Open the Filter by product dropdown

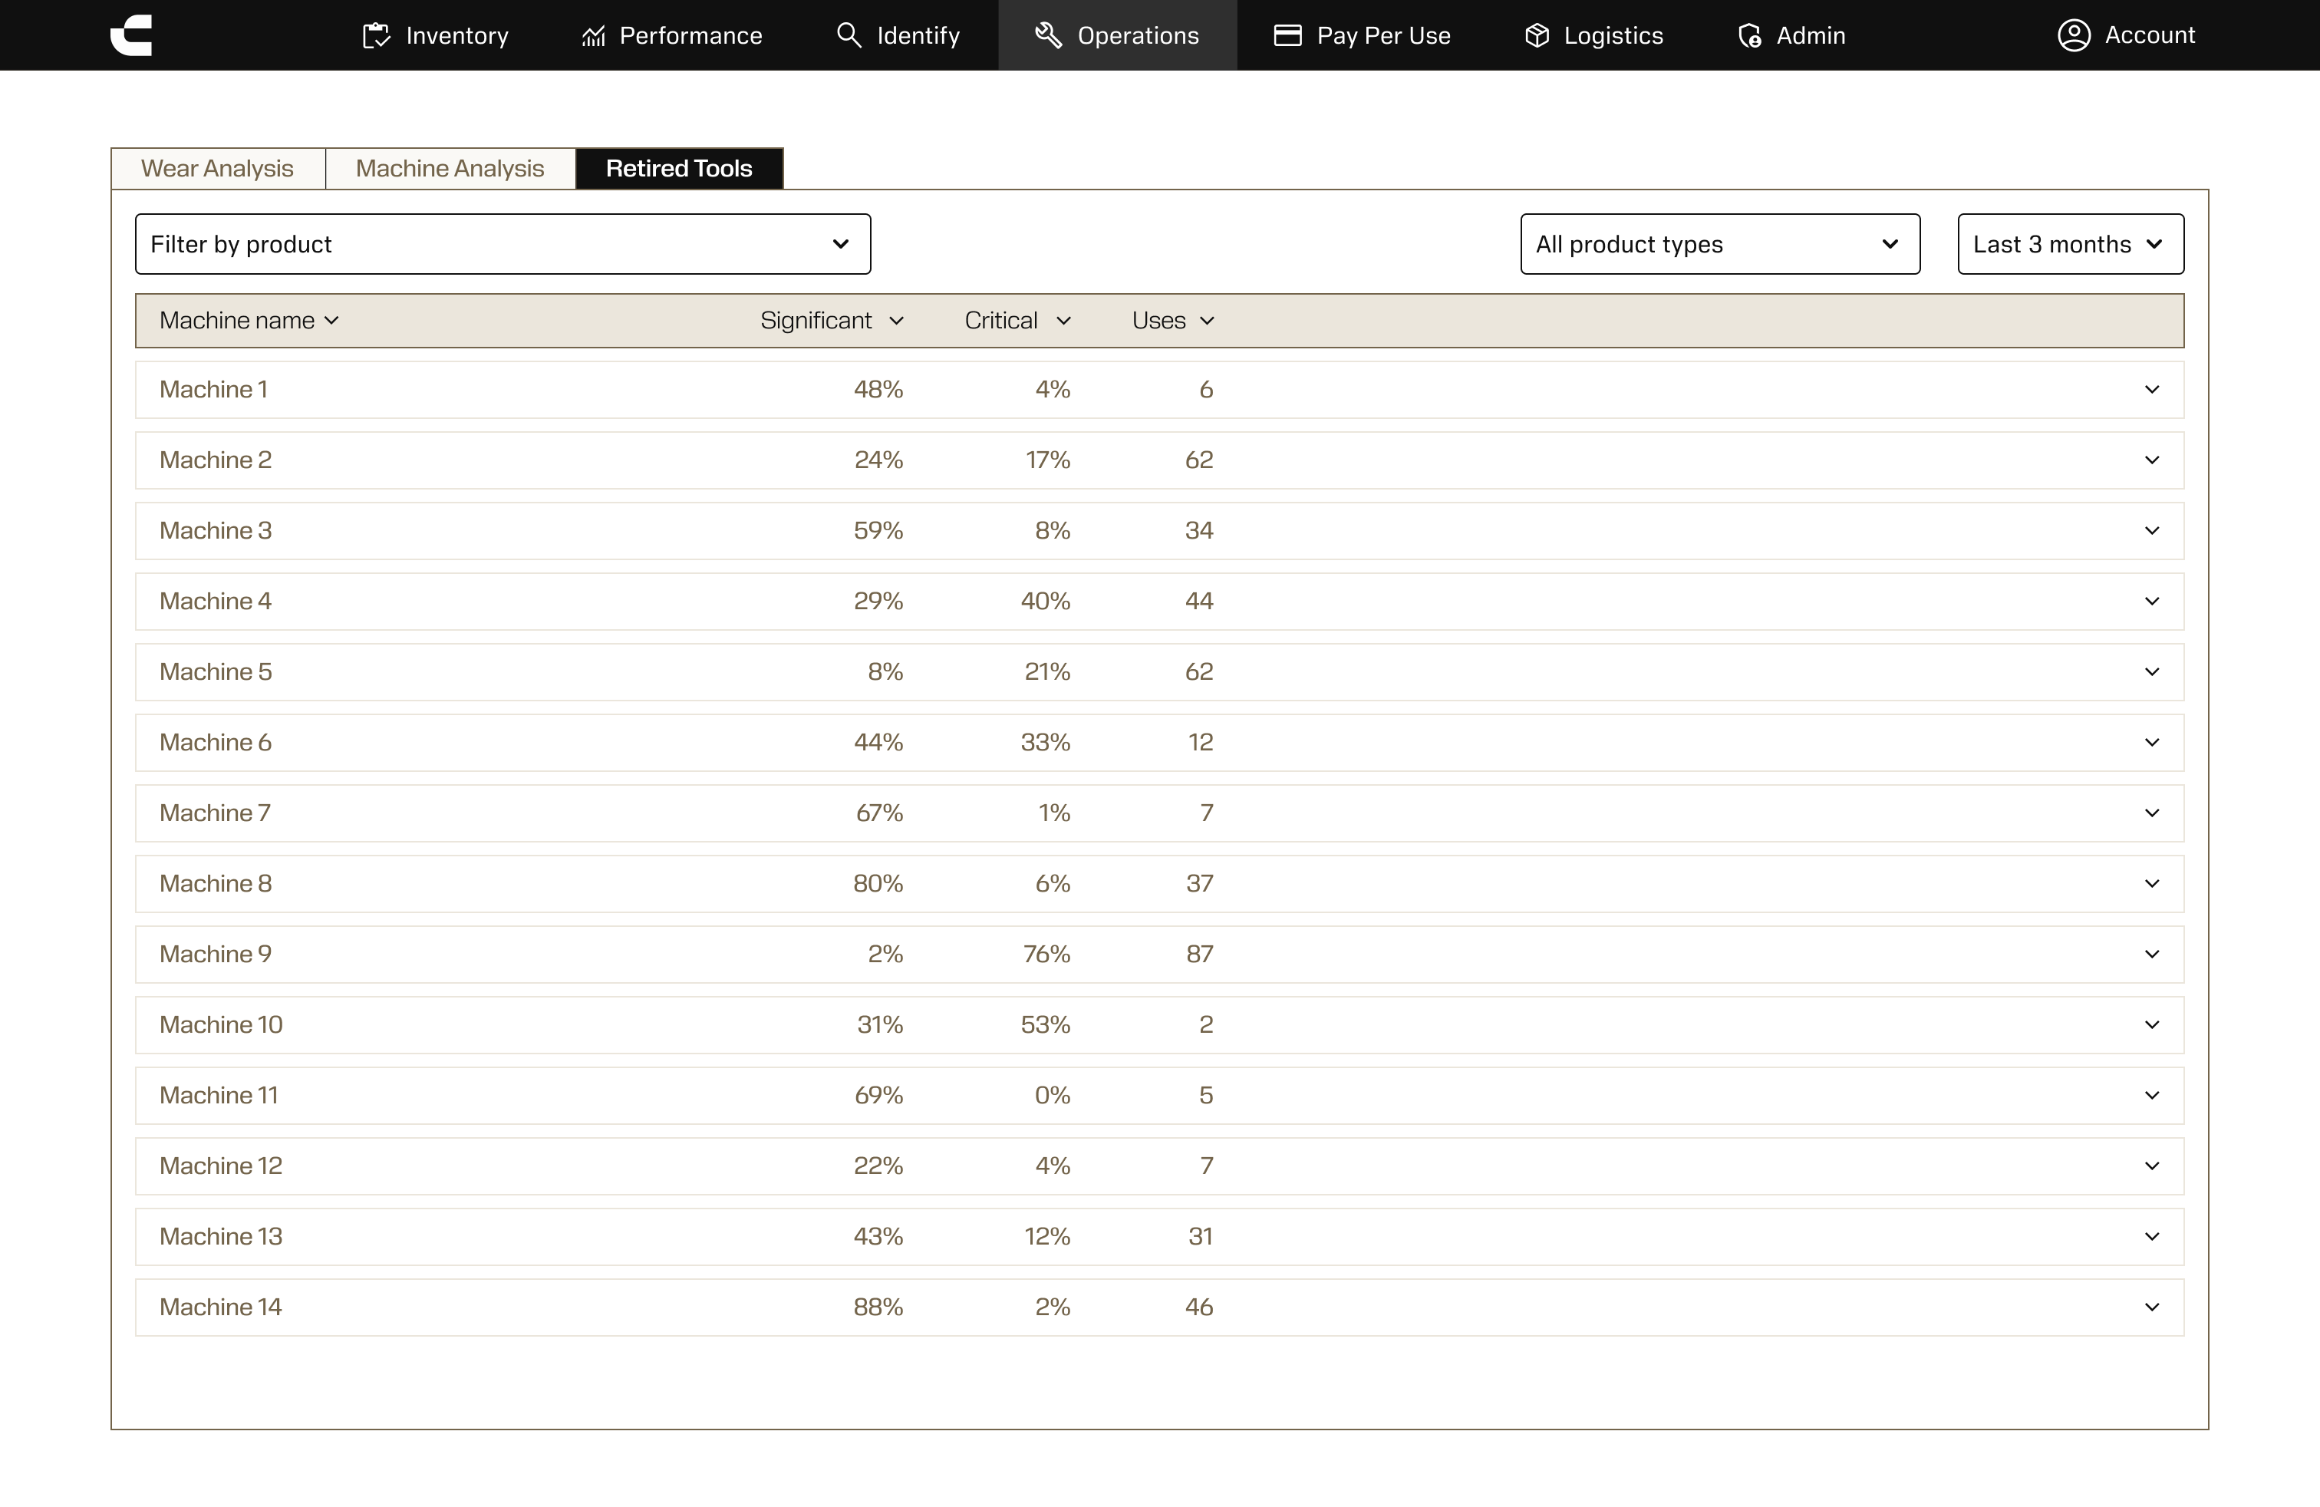[502, 244]
